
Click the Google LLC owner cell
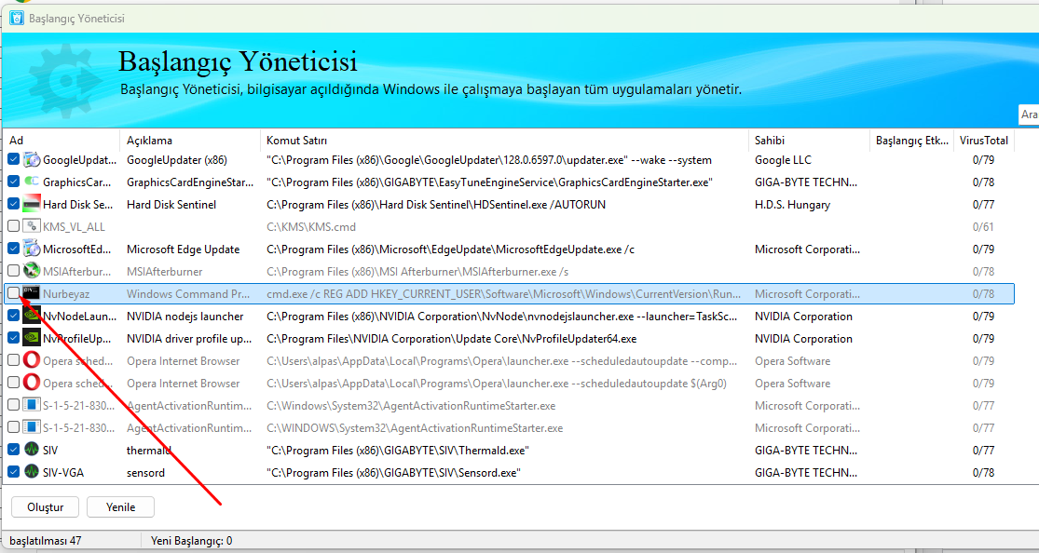[784, 159]
